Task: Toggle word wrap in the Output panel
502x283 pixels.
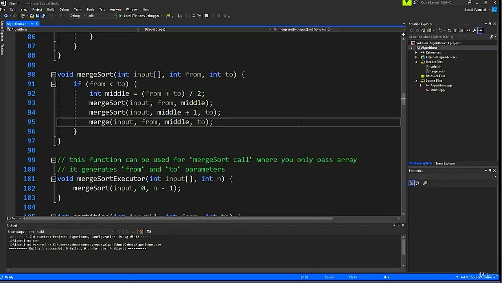Action: click(149, 232)
